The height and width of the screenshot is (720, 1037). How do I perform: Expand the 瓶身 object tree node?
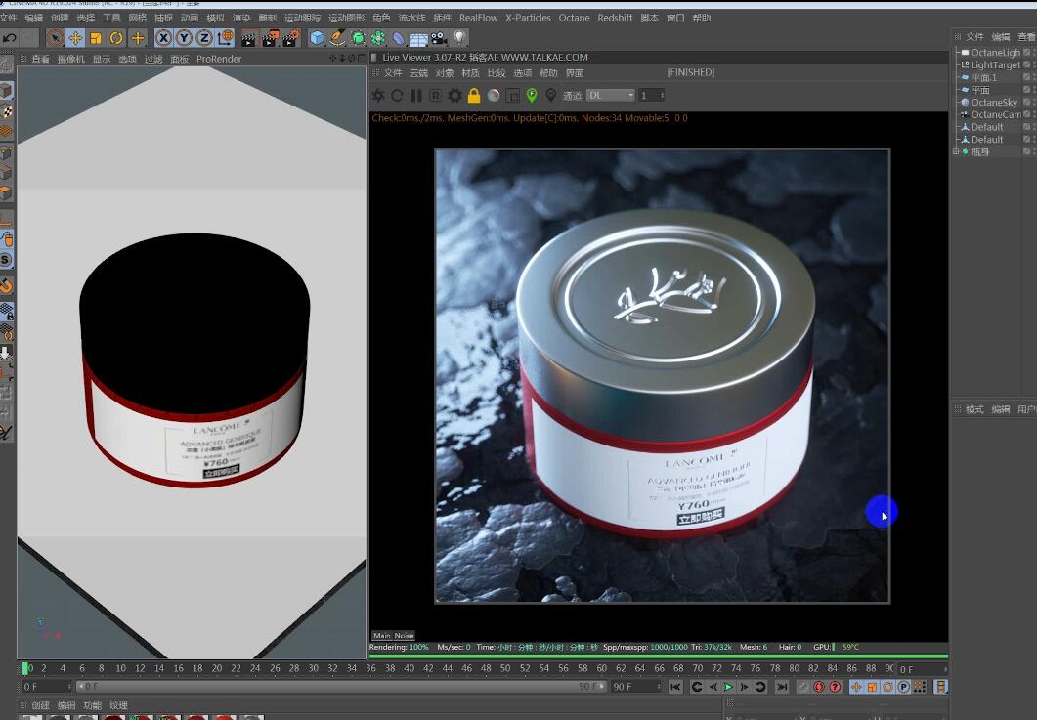pos(956,152)
